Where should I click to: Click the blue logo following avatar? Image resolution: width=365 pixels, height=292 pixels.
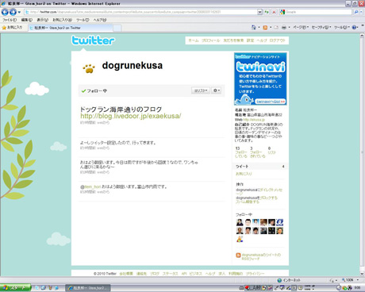[279, 222]
